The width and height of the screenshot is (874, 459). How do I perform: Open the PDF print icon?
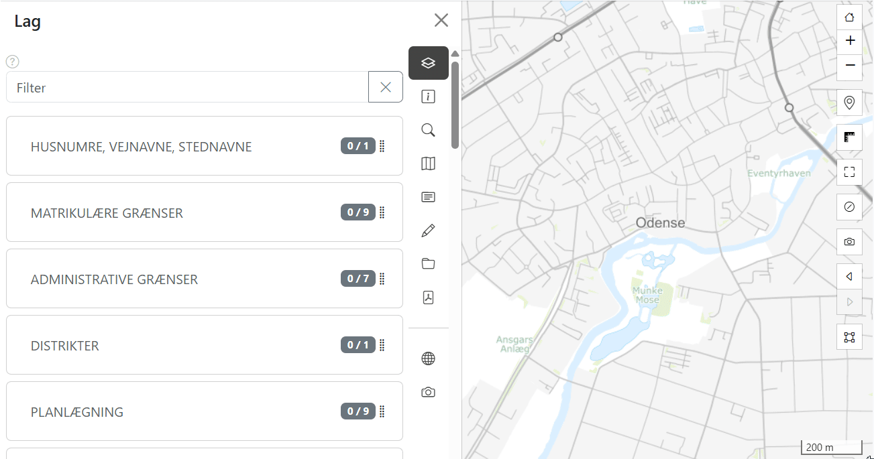point(428,298)
